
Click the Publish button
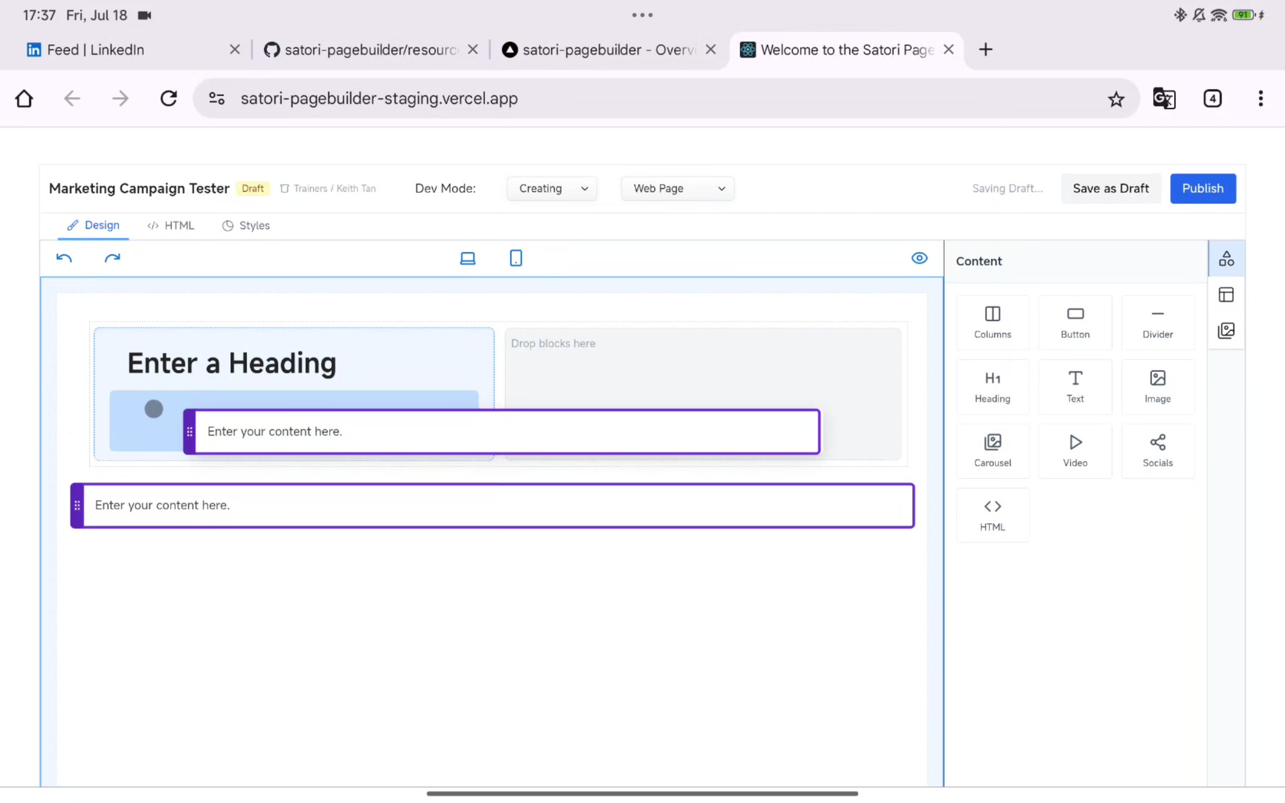coord(1203,188)
